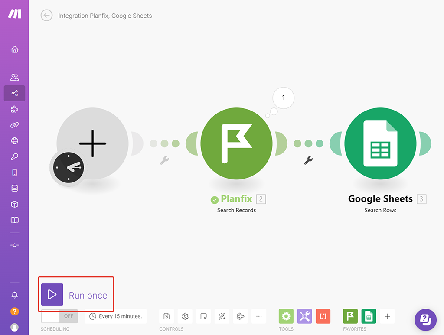444x335 pixels.
Task: Click the Explain flow airplane icon
Action: (x=240, y=316)
